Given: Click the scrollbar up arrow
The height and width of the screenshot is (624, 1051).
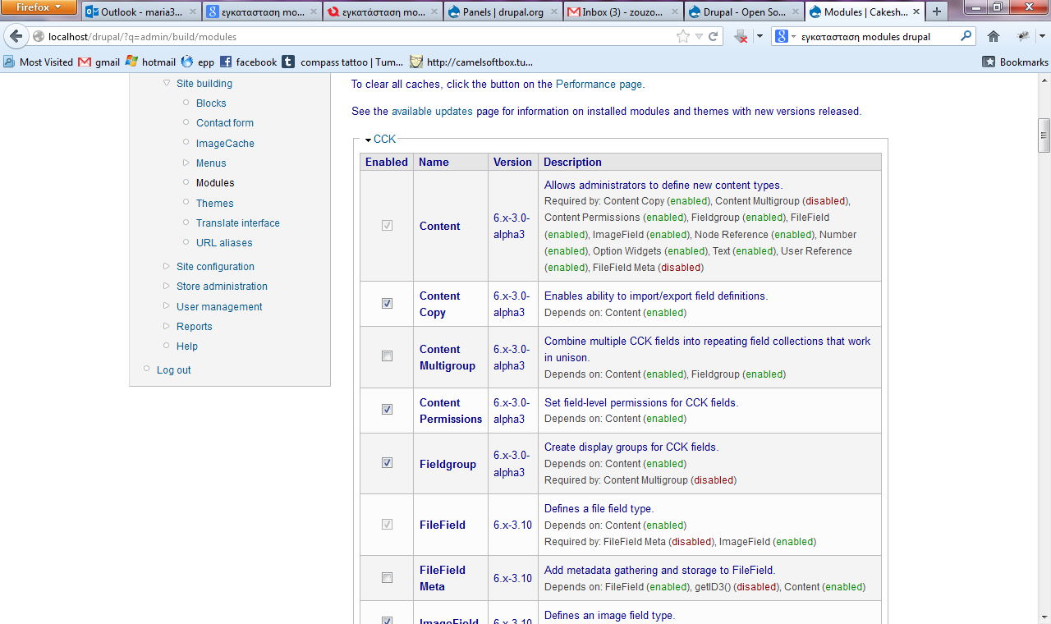Looking at the screenshot, I should pos(1044,79).
